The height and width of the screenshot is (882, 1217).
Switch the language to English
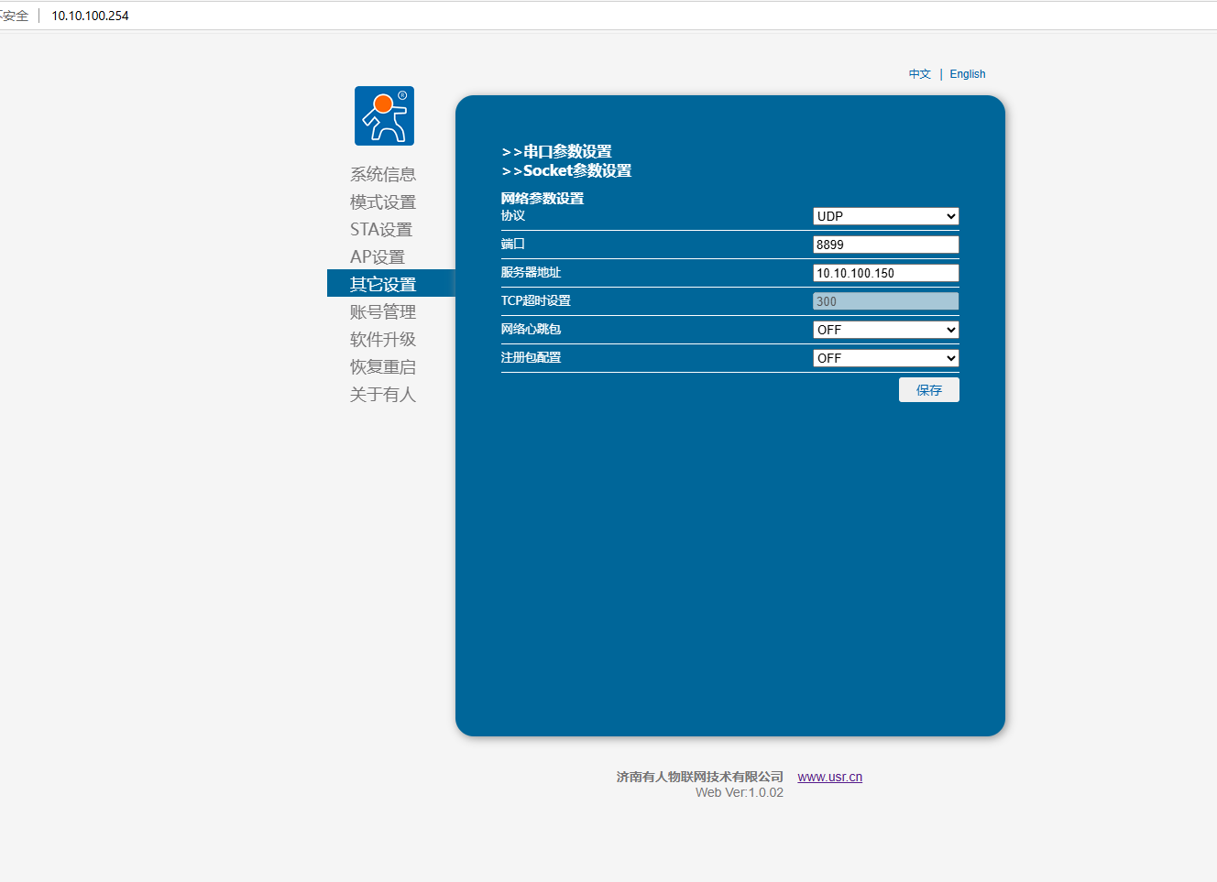tap(967, 74)
